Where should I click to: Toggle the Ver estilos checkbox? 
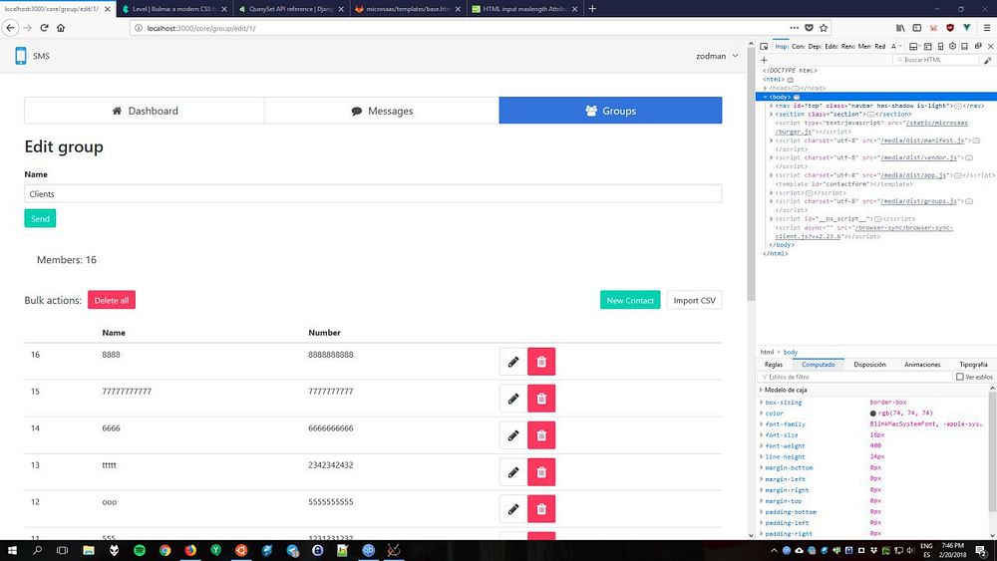point(960,377)
